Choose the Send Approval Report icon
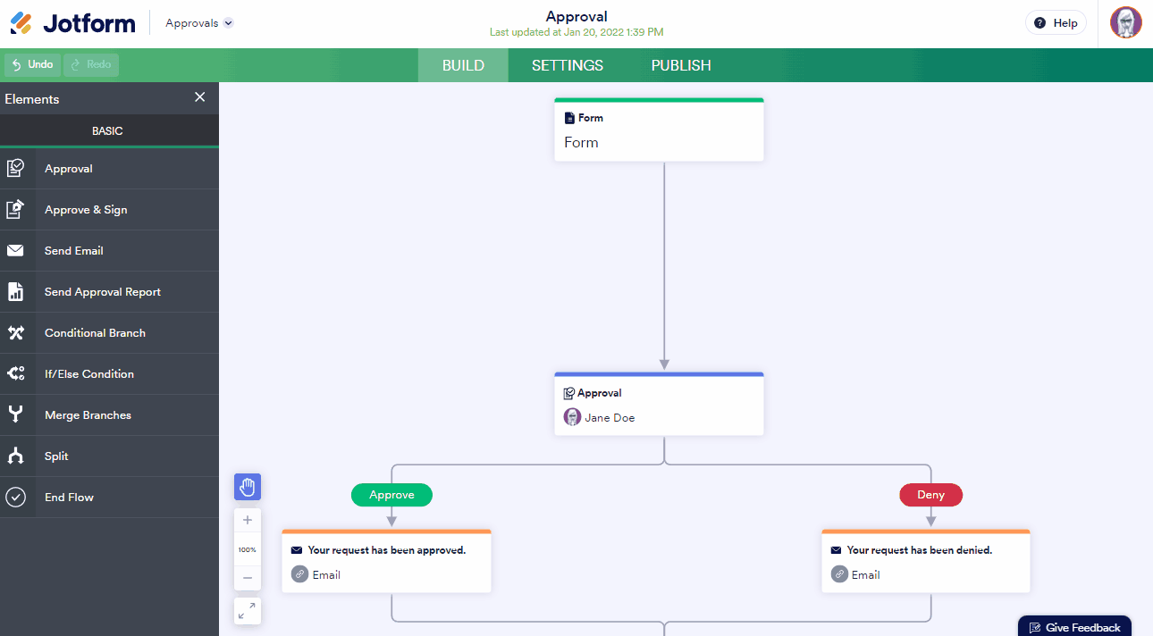This screenshot has width=1153, height=636. [x=16, y=292]
